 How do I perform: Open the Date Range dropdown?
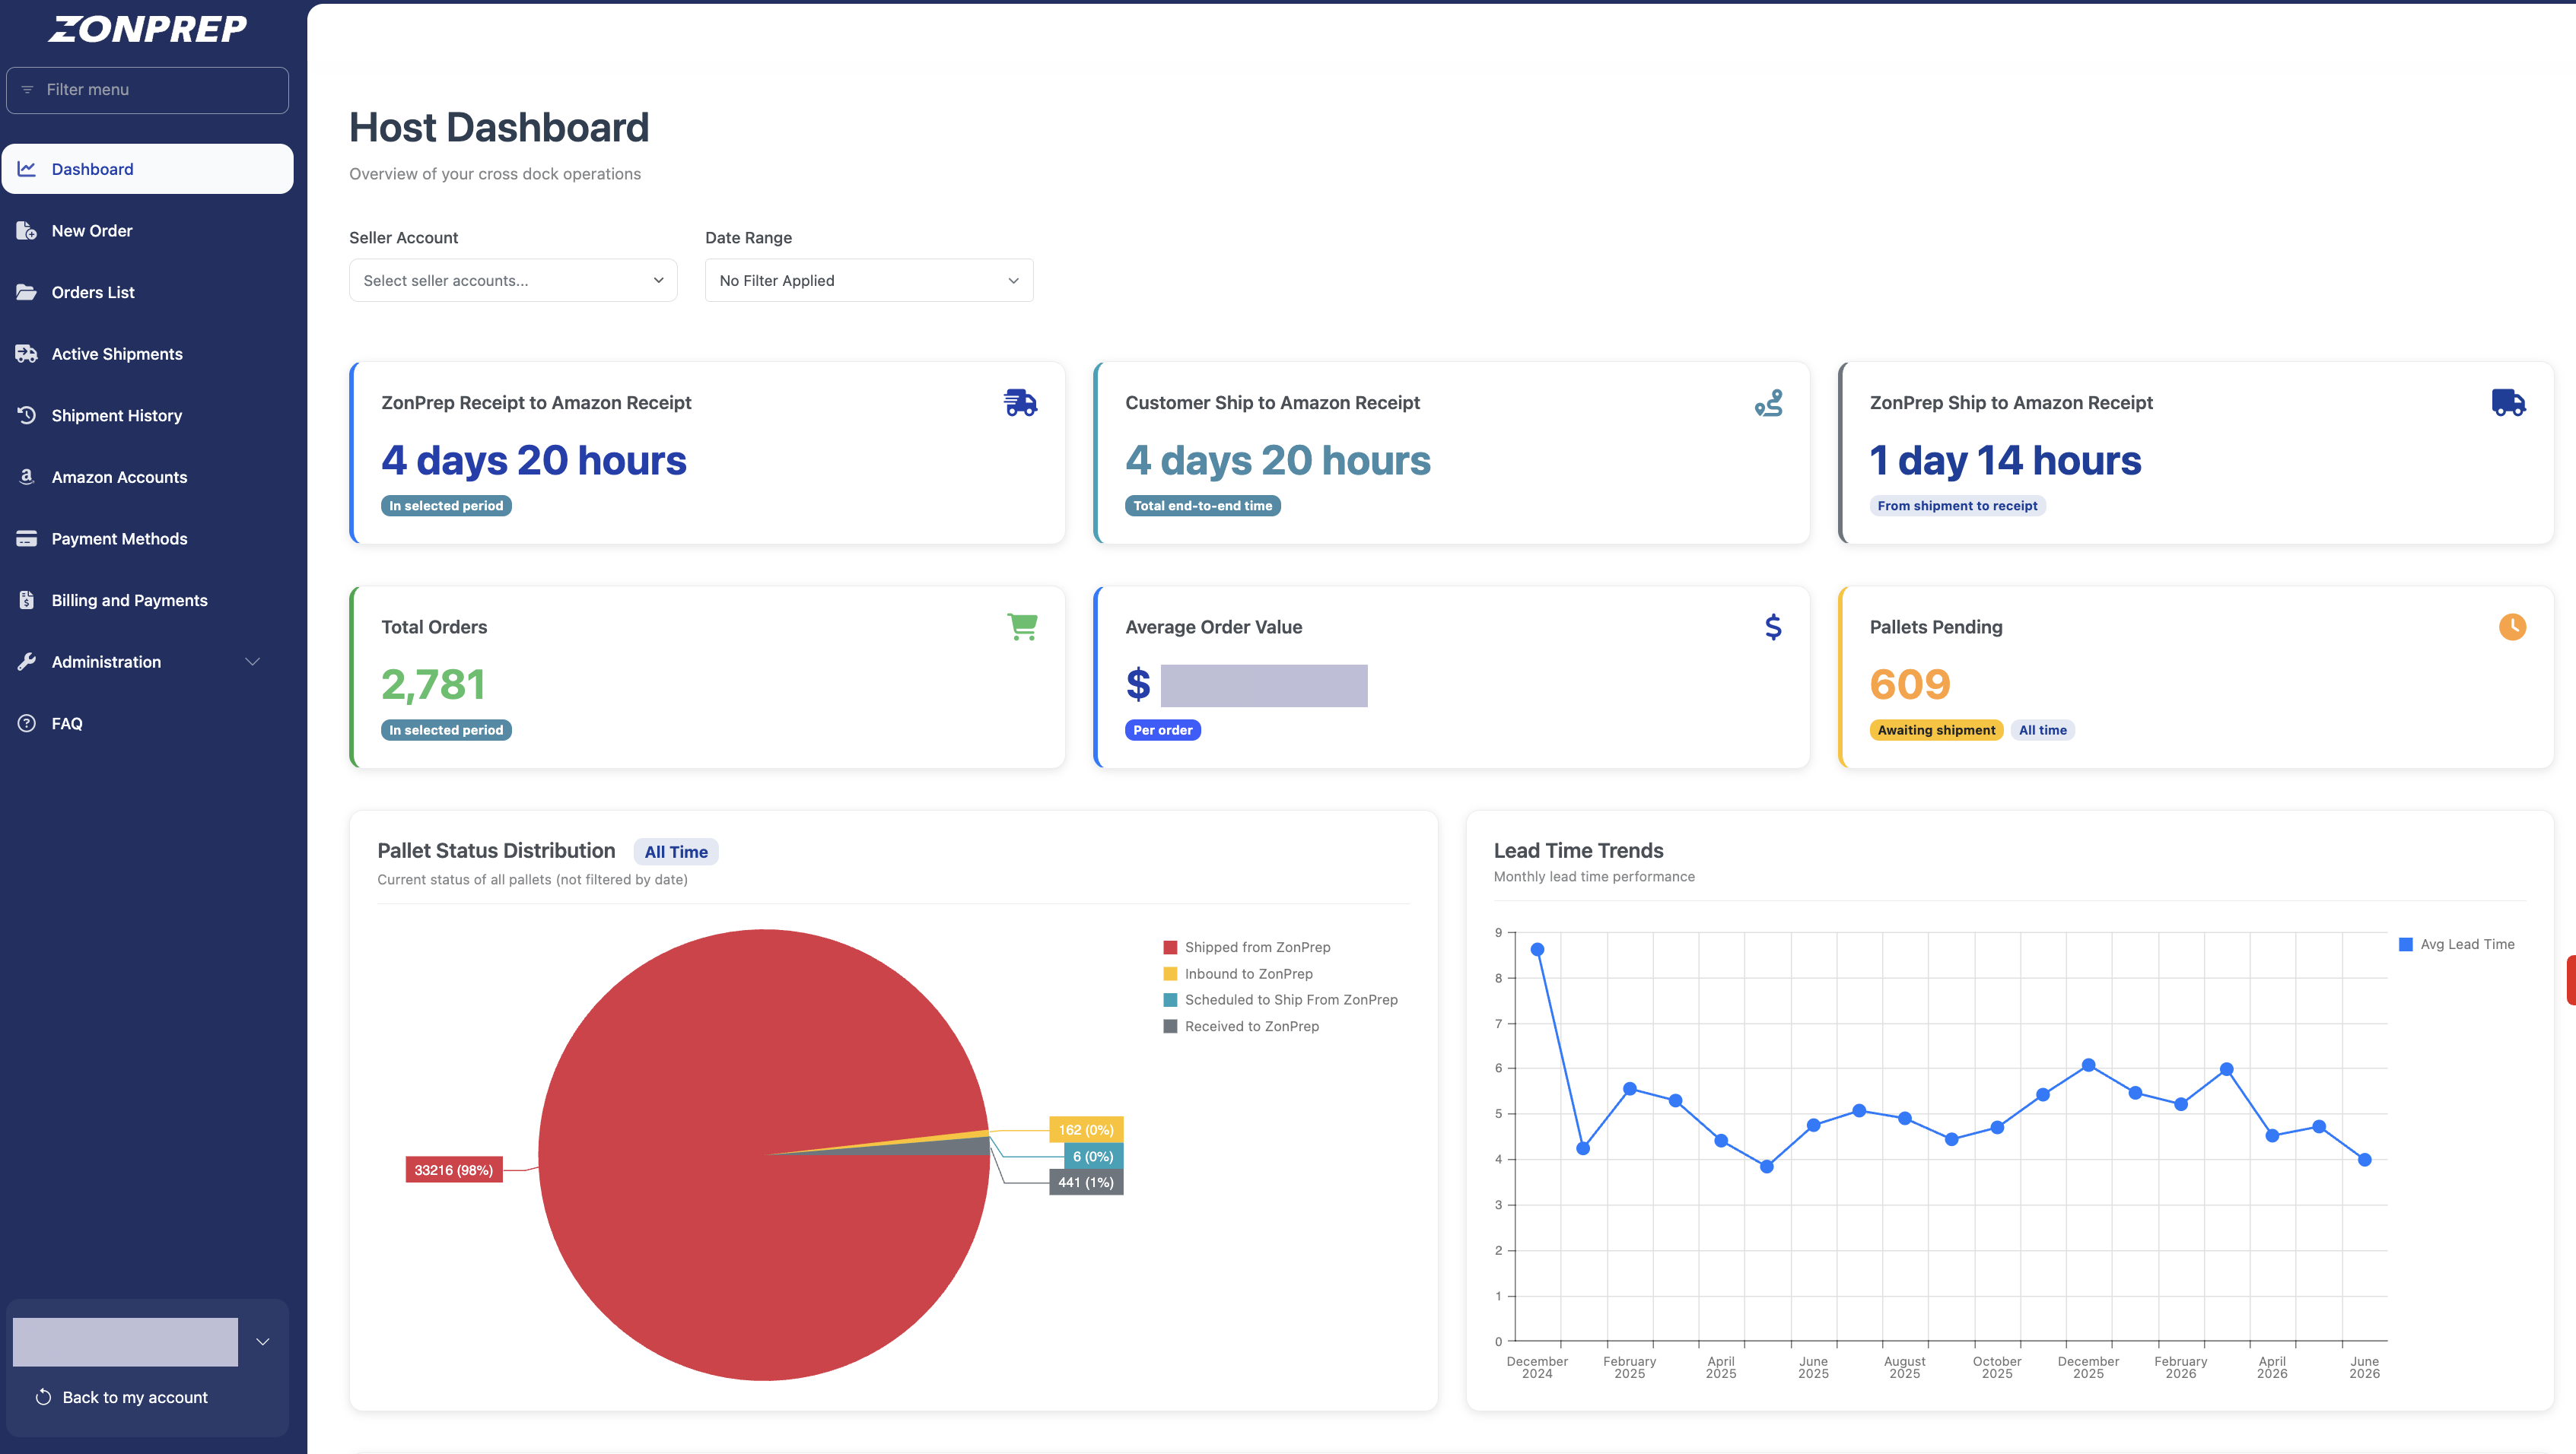click(x=869, y=281)
